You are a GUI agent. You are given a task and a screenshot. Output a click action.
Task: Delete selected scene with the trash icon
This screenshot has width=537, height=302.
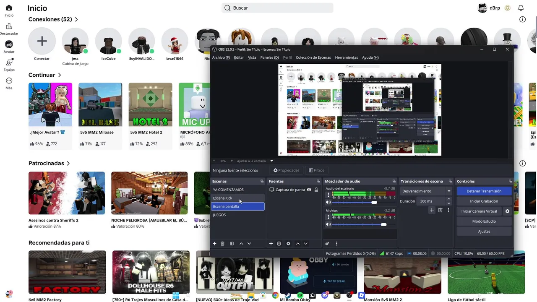click(222, 244)
